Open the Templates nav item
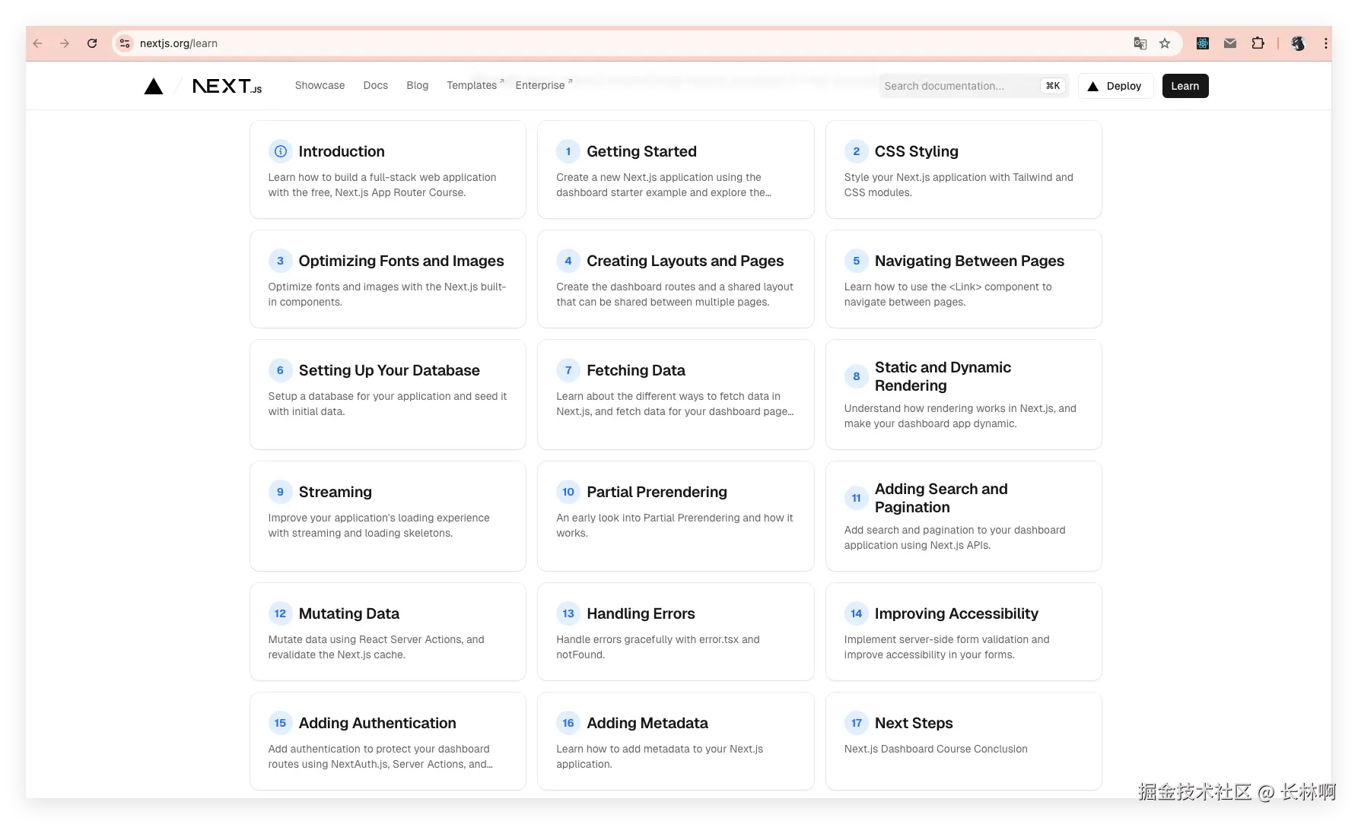Screen dimensions: 1358x824 click(475, 85)
